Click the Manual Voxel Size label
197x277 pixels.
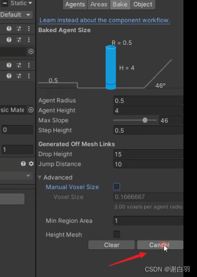pos(72,187)
